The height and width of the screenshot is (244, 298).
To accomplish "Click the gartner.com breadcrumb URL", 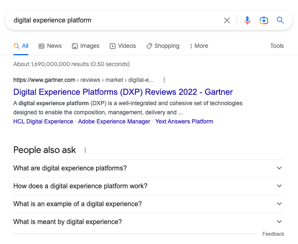I will pyautogui.click(x=84, y=80).
